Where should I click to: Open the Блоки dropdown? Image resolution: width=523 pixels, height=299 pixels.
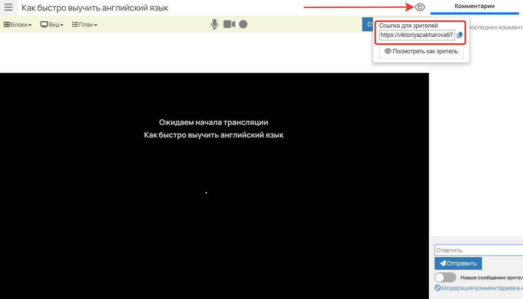tap(18, 25)
